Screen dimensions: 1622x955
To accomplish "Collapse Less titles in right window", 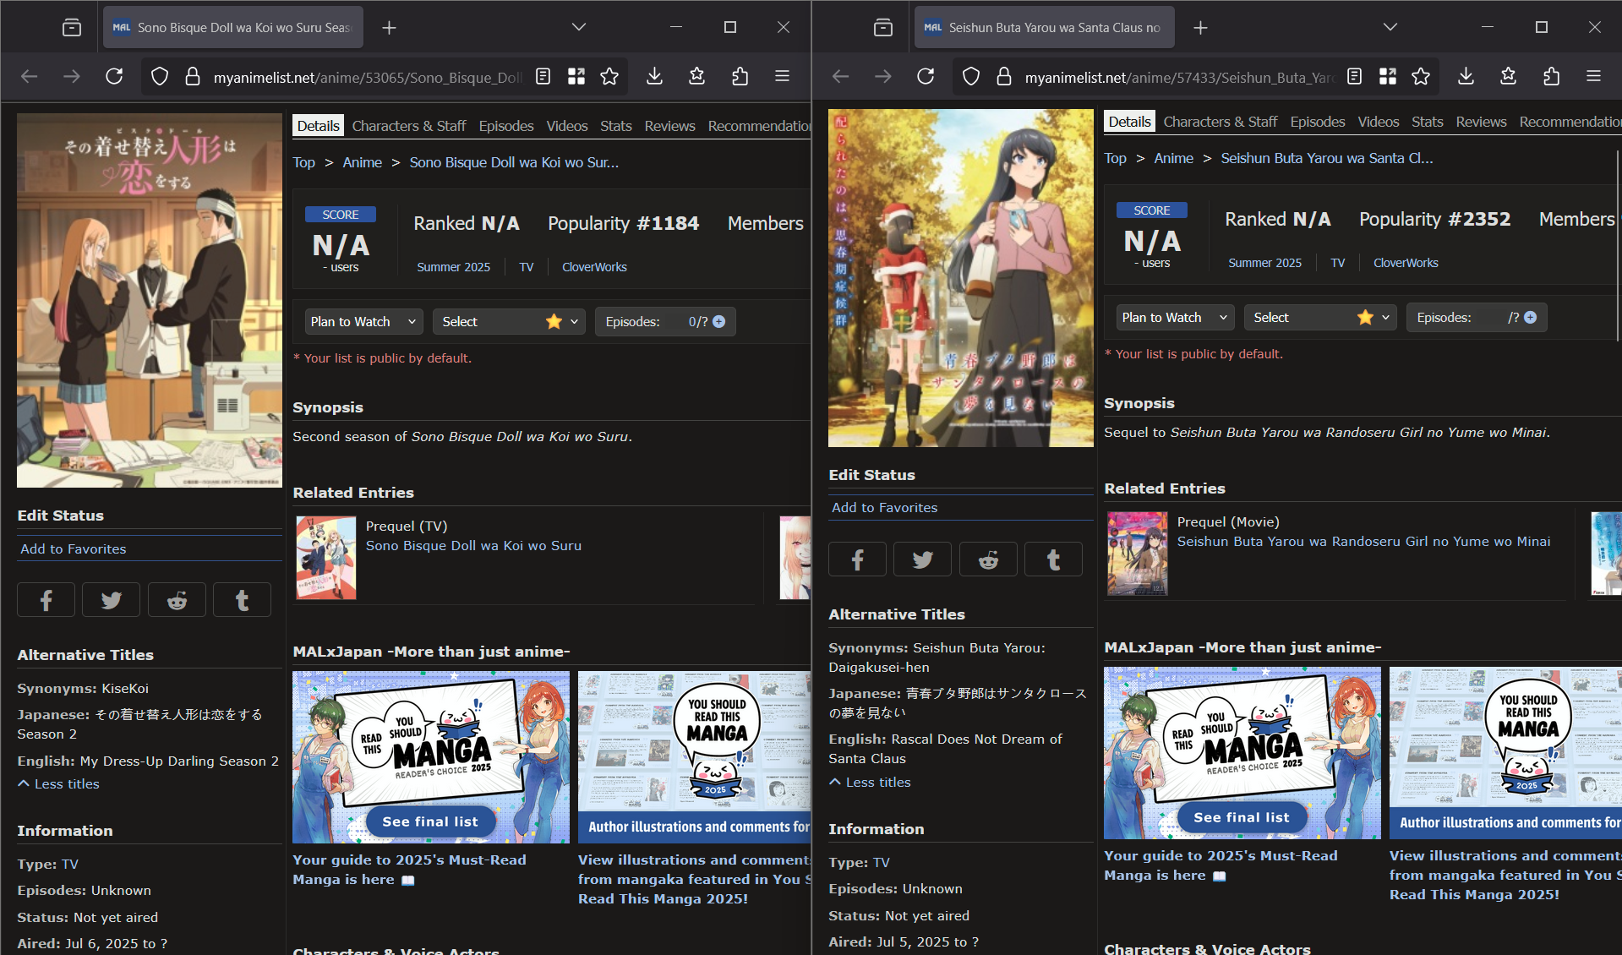I will coord(870,782).
